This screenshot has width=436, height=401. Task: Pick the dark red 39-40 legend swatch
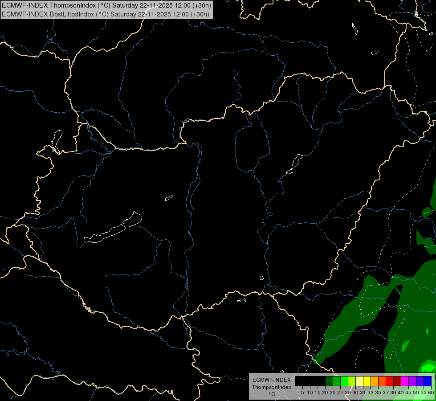[398, 381]
